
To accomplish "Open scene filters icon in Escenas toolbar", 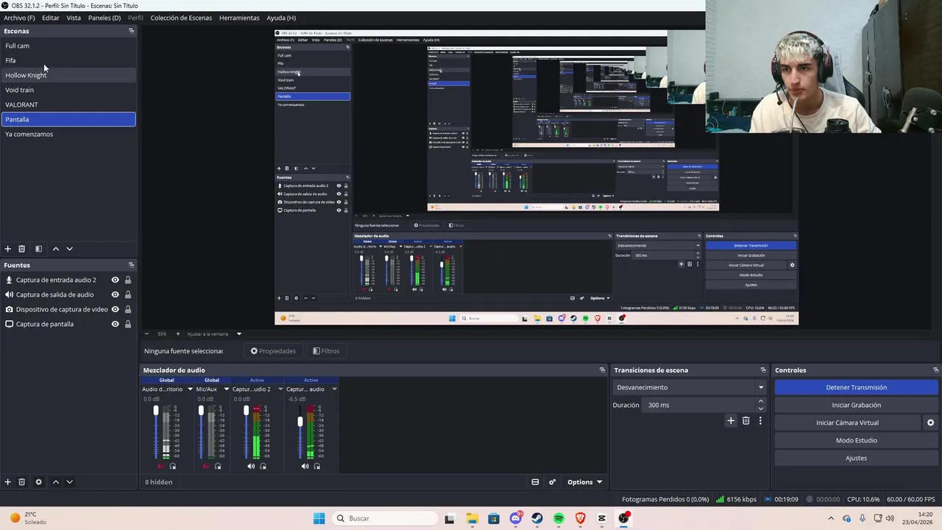I will coord(38,249).
